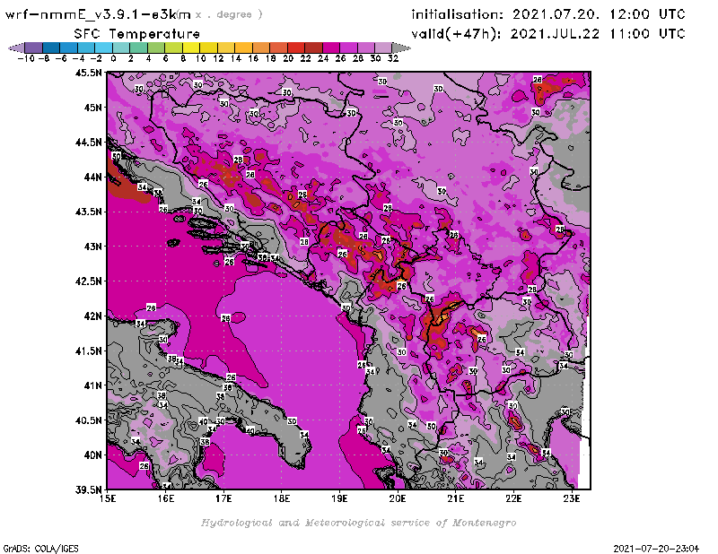Click the 'initialisation: 2021.07.20. 12:00 UTC' line
The width and height of the screenshot is (718, 554).
(548, 14)
